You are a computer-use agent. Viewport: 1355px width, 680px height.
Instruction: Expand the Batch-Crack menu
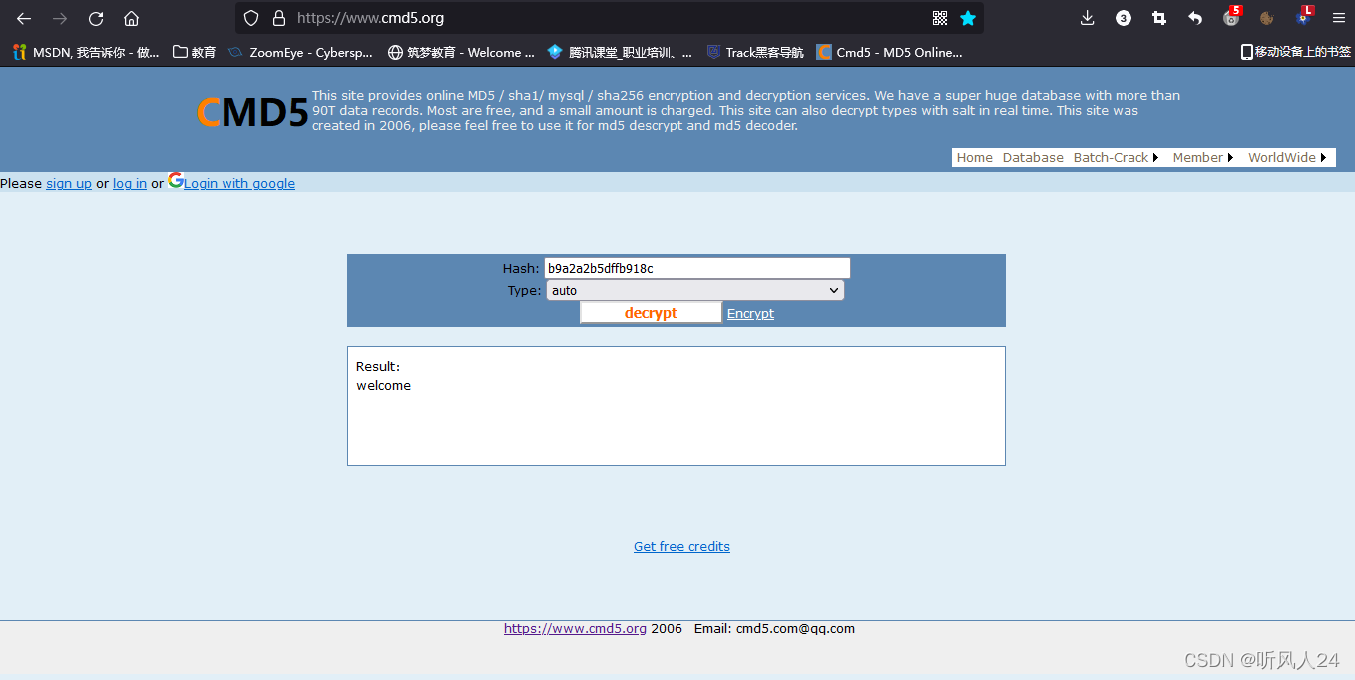(x=1116, y=158)
